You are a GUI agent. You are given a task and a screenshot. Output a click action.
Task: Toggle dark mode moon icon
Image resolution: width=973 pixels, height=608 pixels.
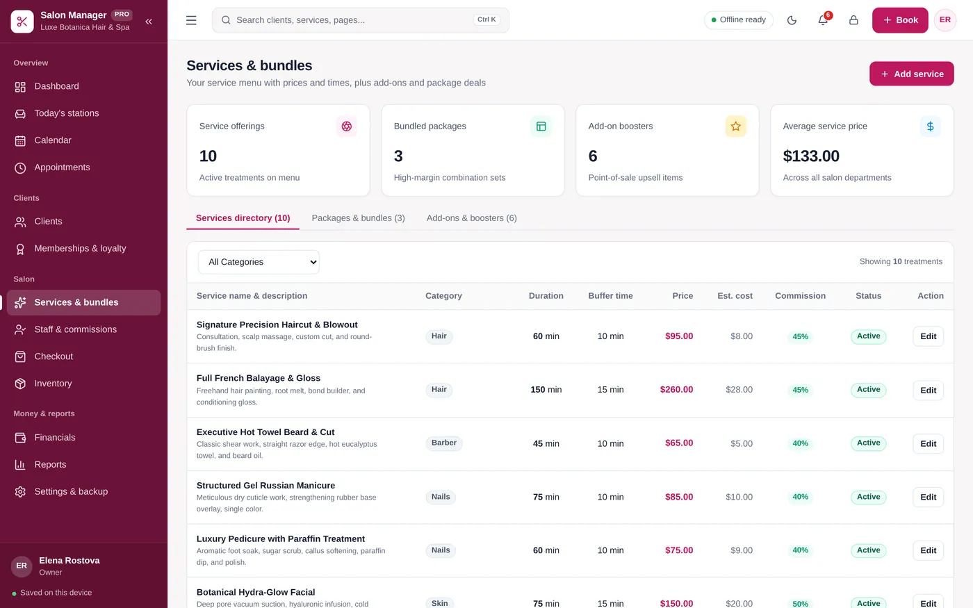tap(792, 20)
